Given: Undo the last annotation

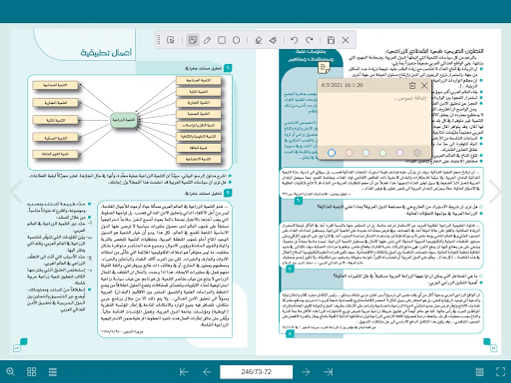Looking at the screenshot, I should point(294,40).
